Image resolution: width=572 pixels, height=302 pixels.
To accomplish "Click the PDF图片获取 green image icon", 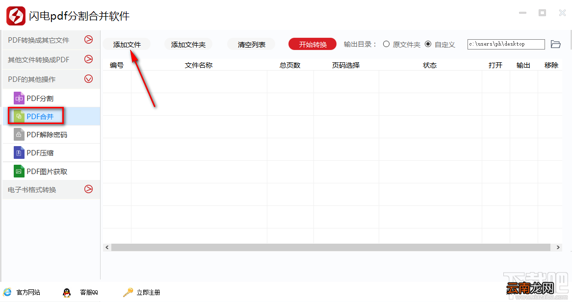I will (x=19, y=171).
